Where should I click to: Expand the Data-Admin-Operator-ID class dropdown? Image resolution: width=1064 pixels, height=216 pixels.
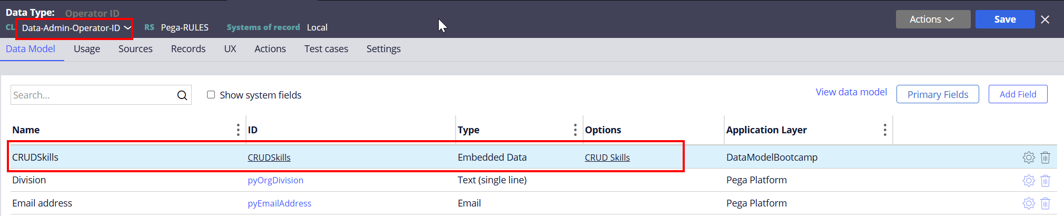[x=127, y=28]
